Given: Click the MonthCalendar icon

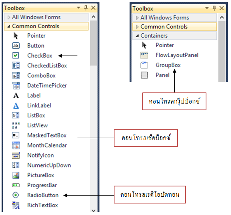Looking at the screenshot, I should (15, 145).
